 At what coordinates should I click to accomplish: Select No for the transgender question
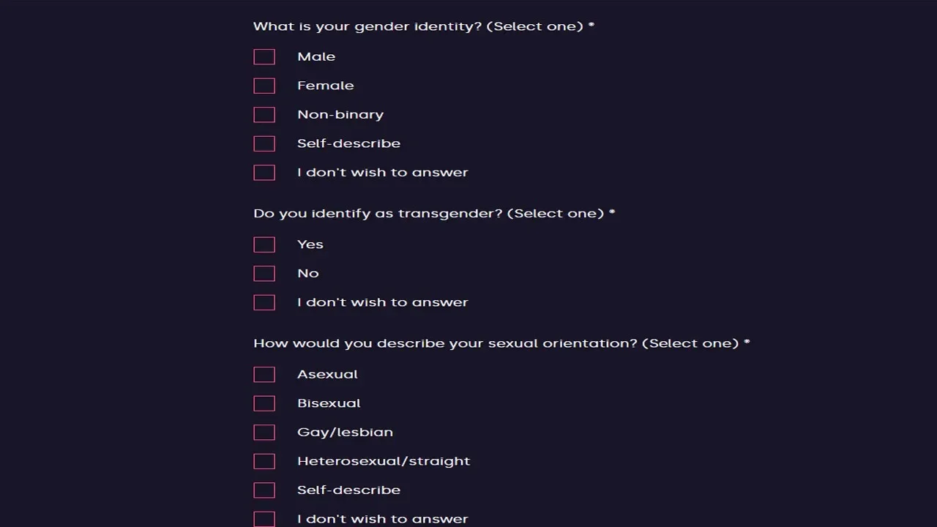pos(264,274)
